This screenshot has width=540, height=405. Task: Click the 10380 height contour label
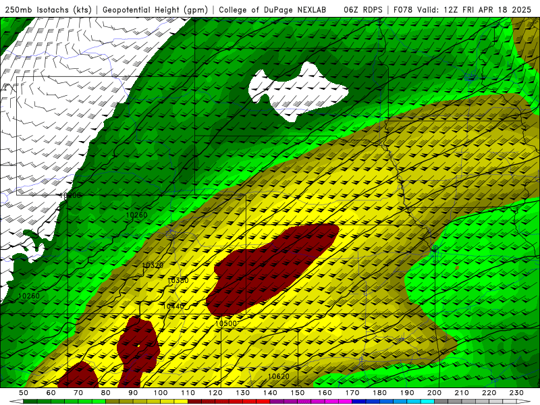coord(178,280)
